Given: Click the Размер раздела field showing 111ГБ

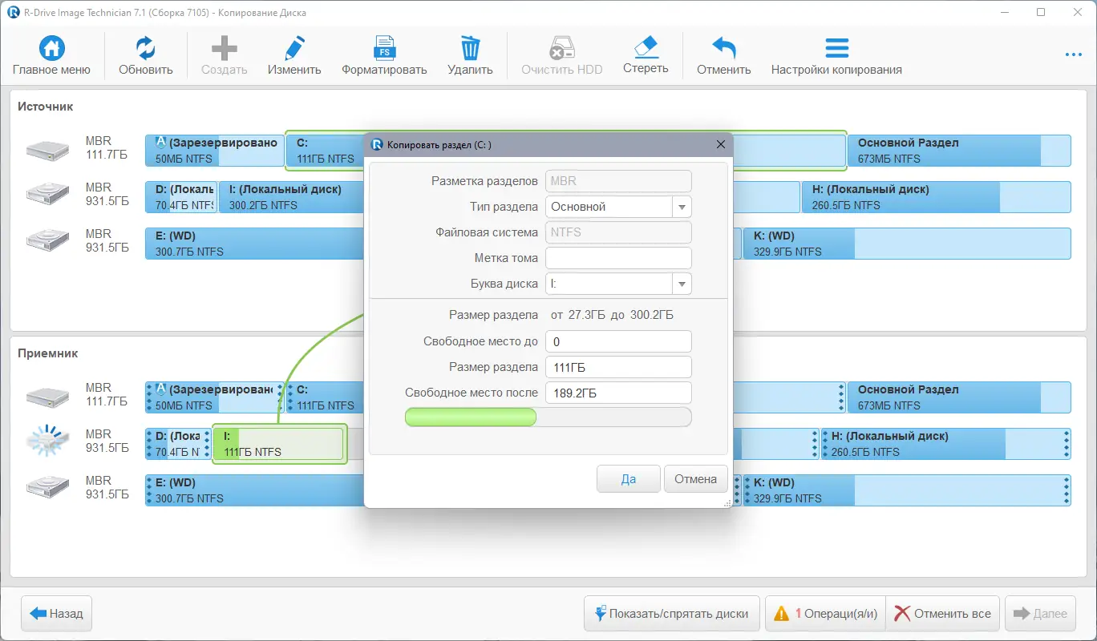Looking at the screenshot, I should tap(618, 367).
